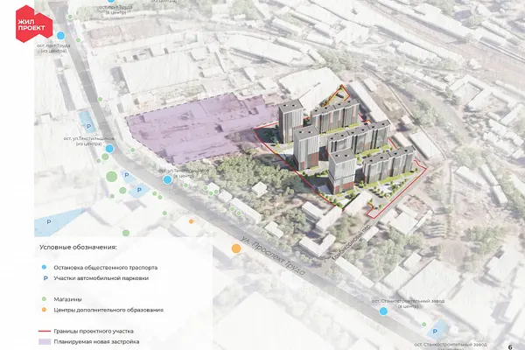Screen dimensions: 525x350
Task: Click legend text 'Центры дополнительного образования'
Action: (108, 310)
